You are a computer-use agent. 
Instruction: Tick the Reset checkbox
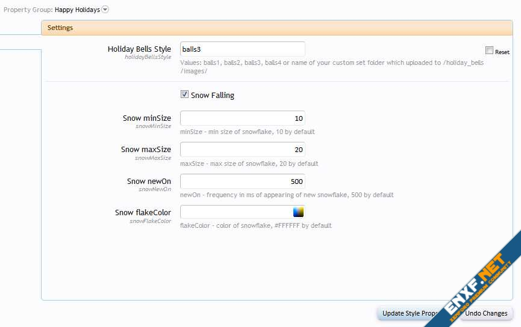[x=489, y=51]
